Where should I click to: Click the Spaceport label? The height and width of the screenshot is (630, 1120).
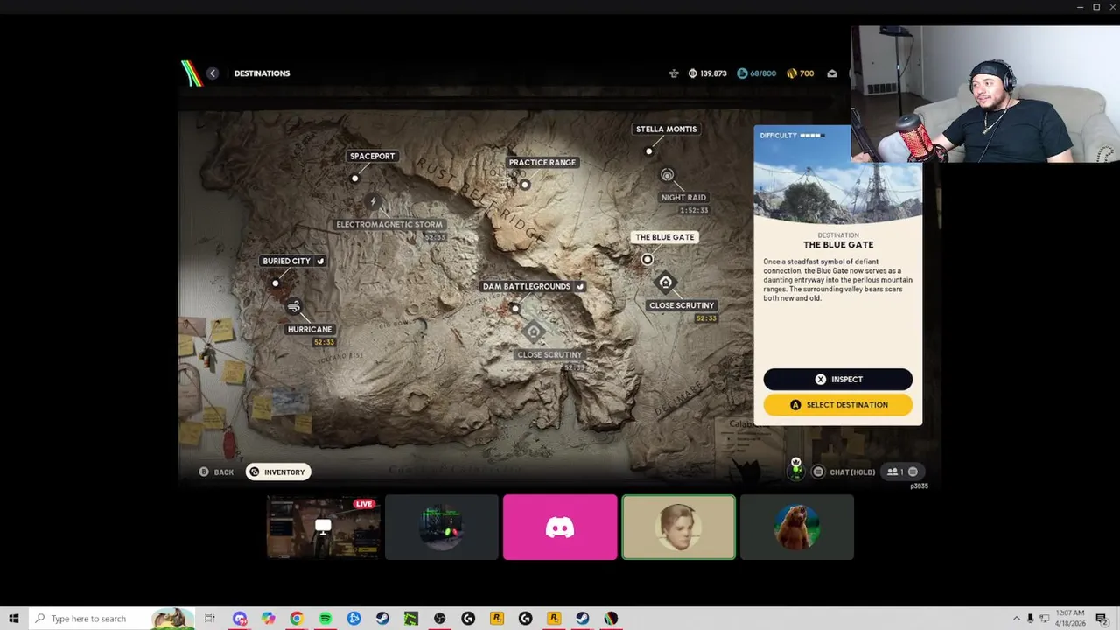pos(372,156)
